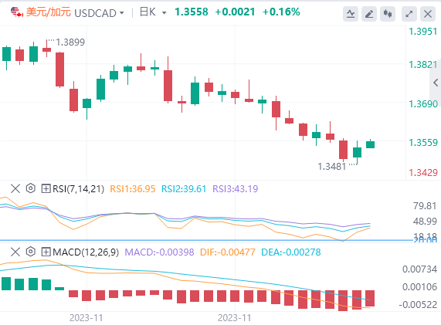Screen dimensions: 441x325
Task: Expand chart to fullscreen view
Action: point(409,14)
